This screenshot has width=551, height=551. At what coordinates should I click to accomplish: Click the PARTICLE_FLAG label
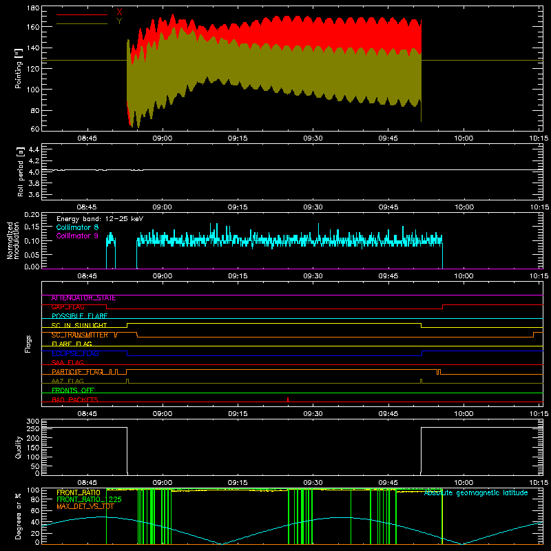77,372
